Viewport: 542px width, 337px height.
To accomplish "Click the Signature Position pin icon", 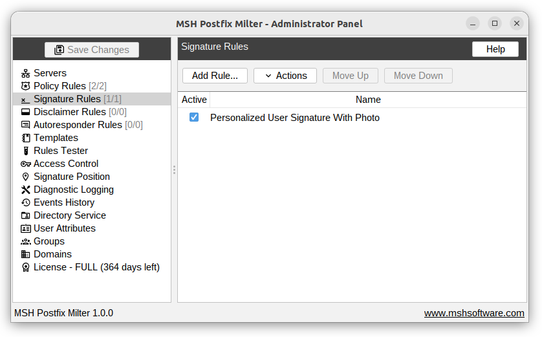I will tap(26, 177).
